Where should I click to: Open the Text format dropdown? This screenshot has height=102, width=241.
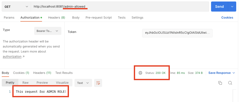coord(83,83)
